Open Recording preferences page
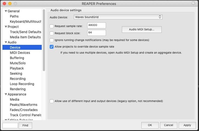This screenshot has width=199, height=131. point(18,79)
